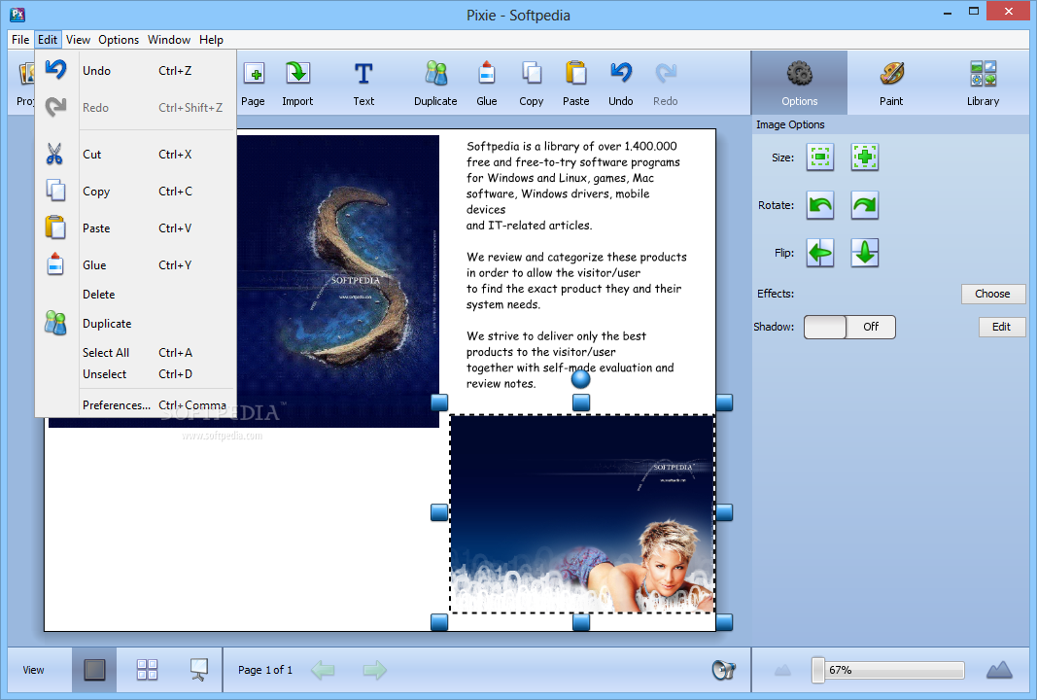Click the right-middle resize handle of the image
This screenshot has height=700, width=1037.
[723, 512]
